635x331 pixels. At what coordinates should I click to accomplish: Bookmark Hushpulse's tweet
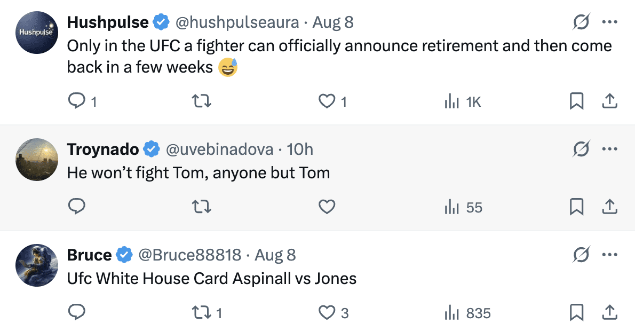click(576, 101)
